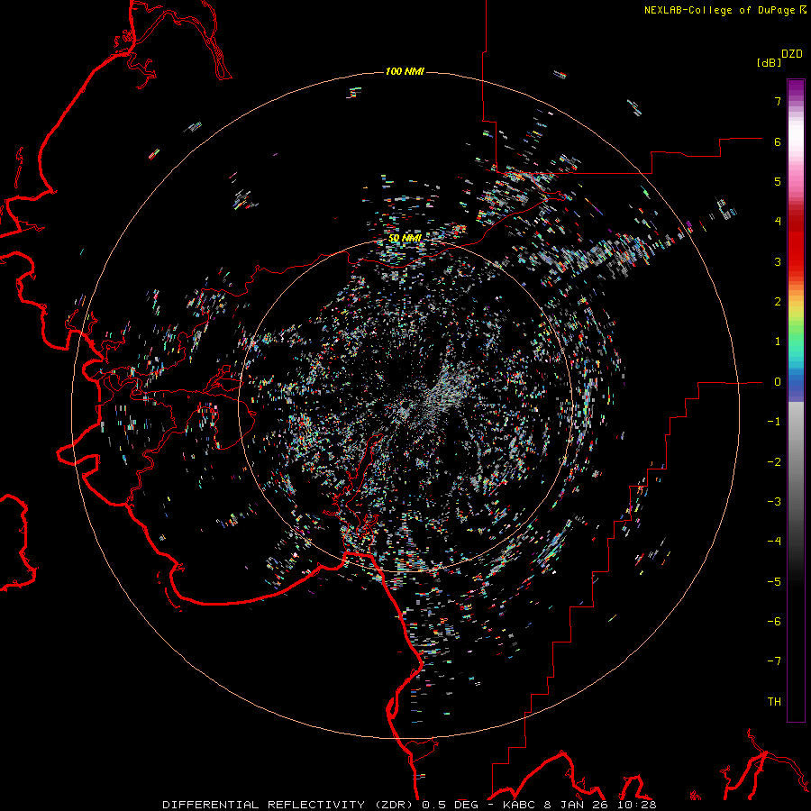The height and width of the screenshot is (811, 811).
Task: Click the -3 value on the color scale
Action: (x=774, y=502)
